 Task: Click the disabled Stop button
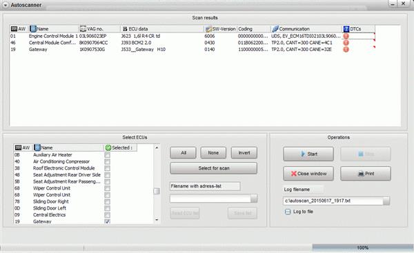pyautogui.click(x=366, y=154)
